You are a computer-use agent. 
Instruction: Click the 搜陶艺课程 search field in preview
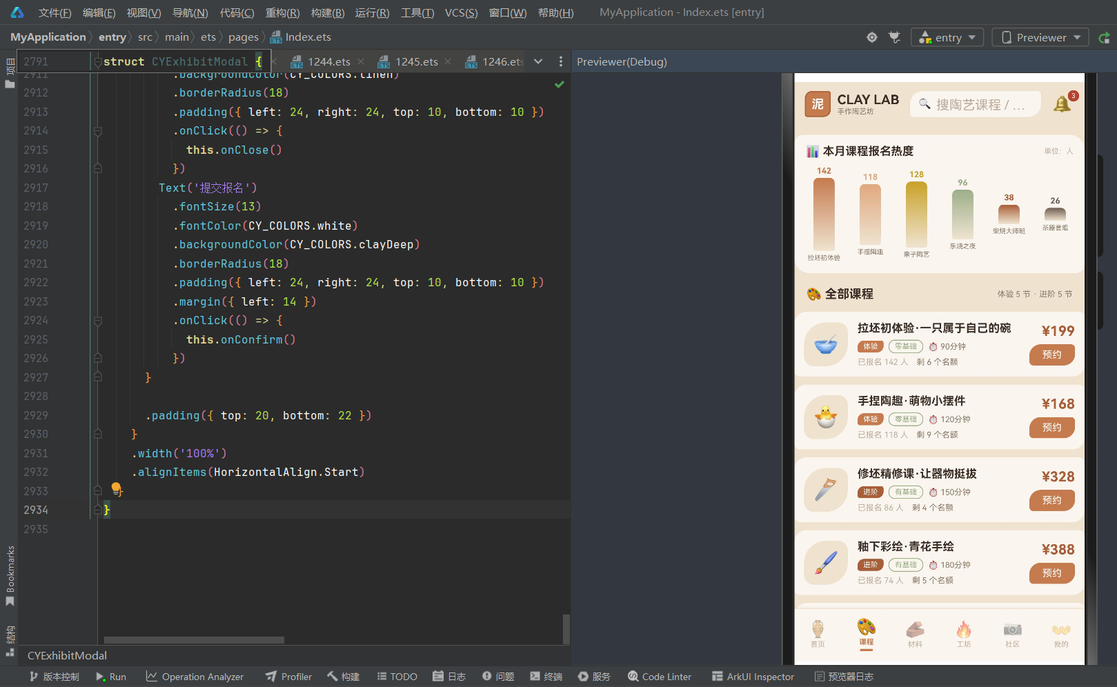point(975,104)
